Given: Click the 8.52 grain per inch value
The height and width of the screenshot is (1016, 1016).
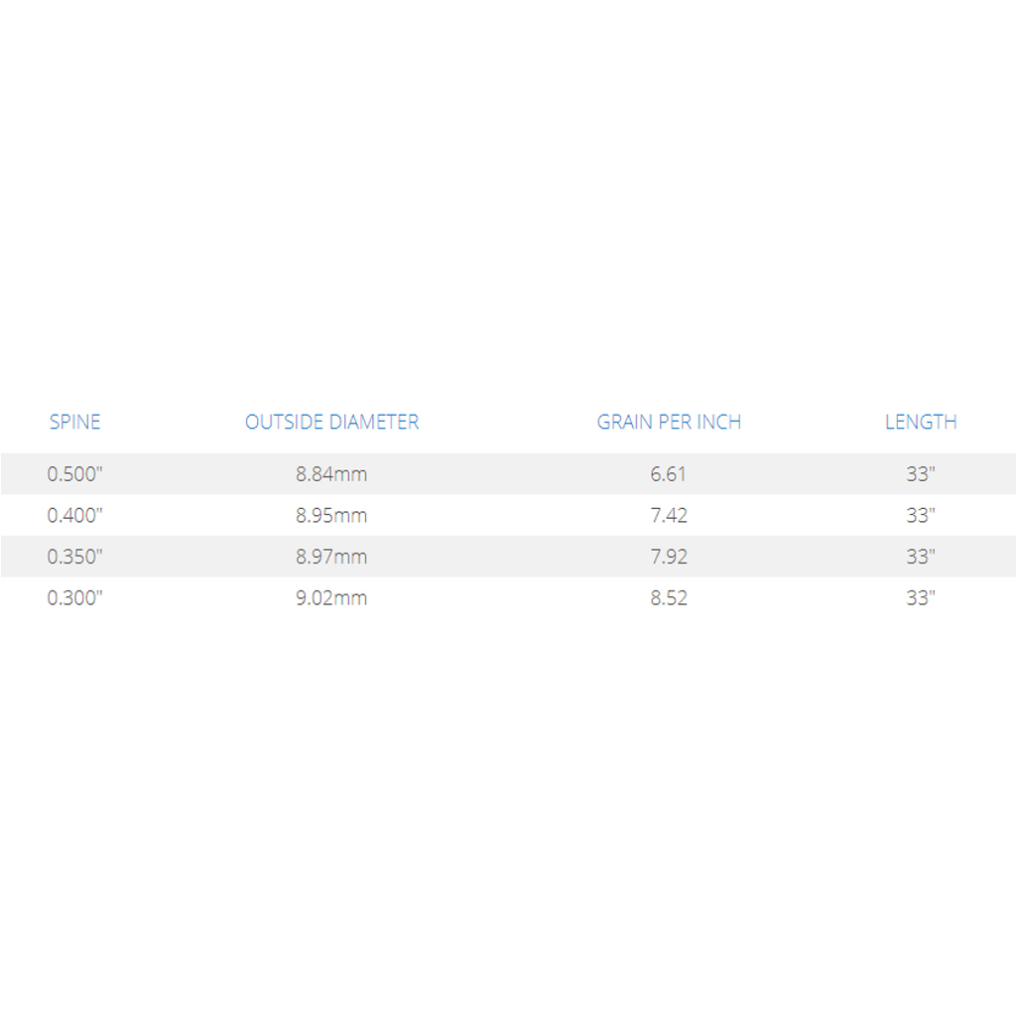Looking at the screenshot, I should (669, 597).
